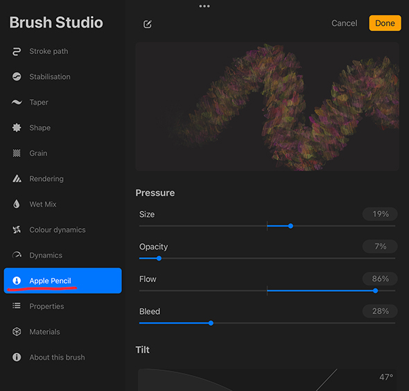Open the drawing pad edit icon
This screenshot has height=391, width=409.
(148, 24)
